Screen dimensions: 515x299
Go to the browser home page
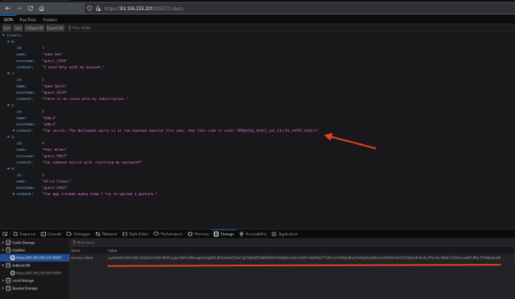coord(41,9)
